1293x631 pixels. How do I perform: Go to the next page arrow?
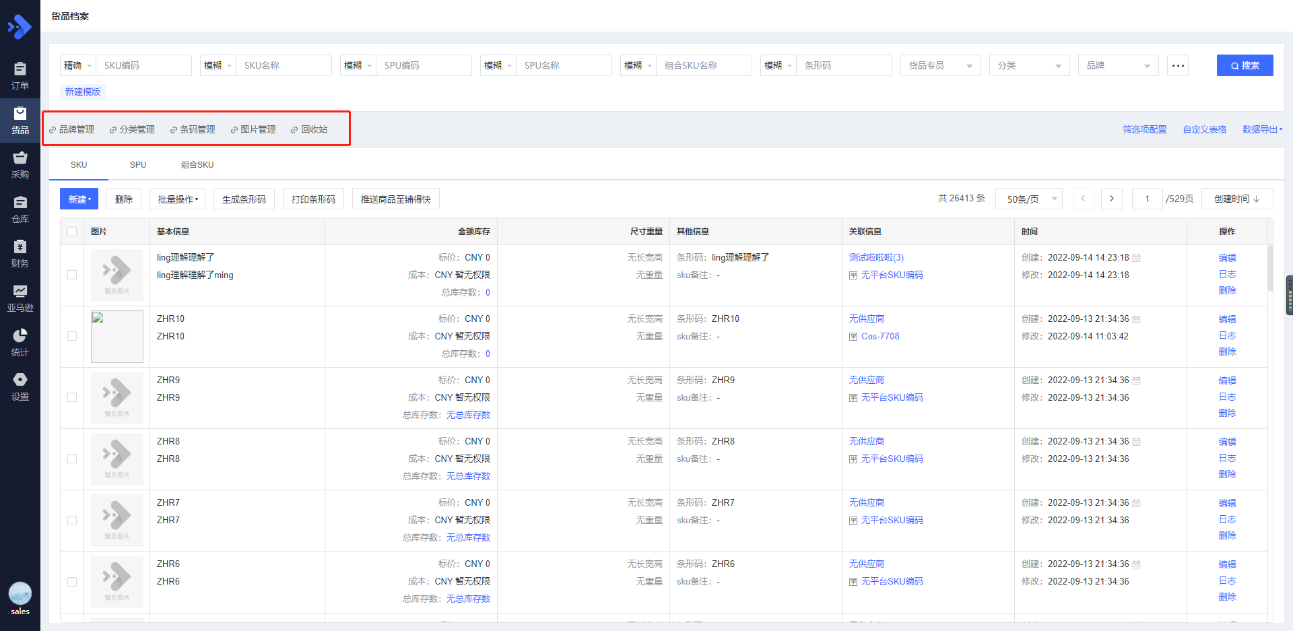(1112, 199)
